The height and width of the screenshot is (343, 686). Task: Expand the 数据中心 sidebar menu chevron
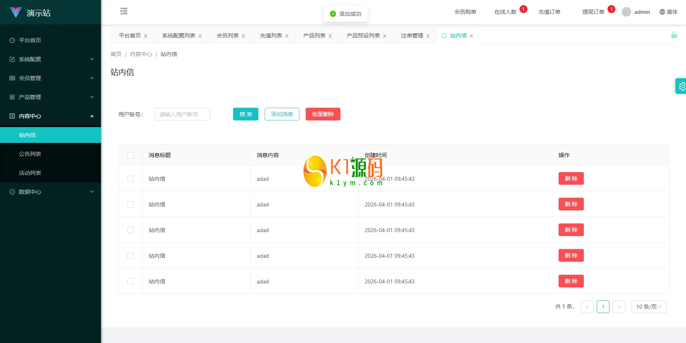click(x=92, y=192)
